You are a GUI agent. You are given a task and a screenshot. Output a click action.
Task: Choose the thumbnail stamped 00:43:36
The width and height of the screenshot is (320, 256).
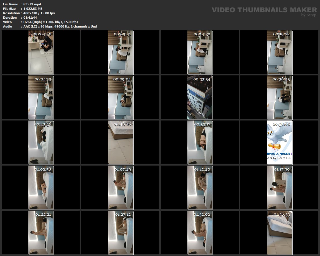41,142
